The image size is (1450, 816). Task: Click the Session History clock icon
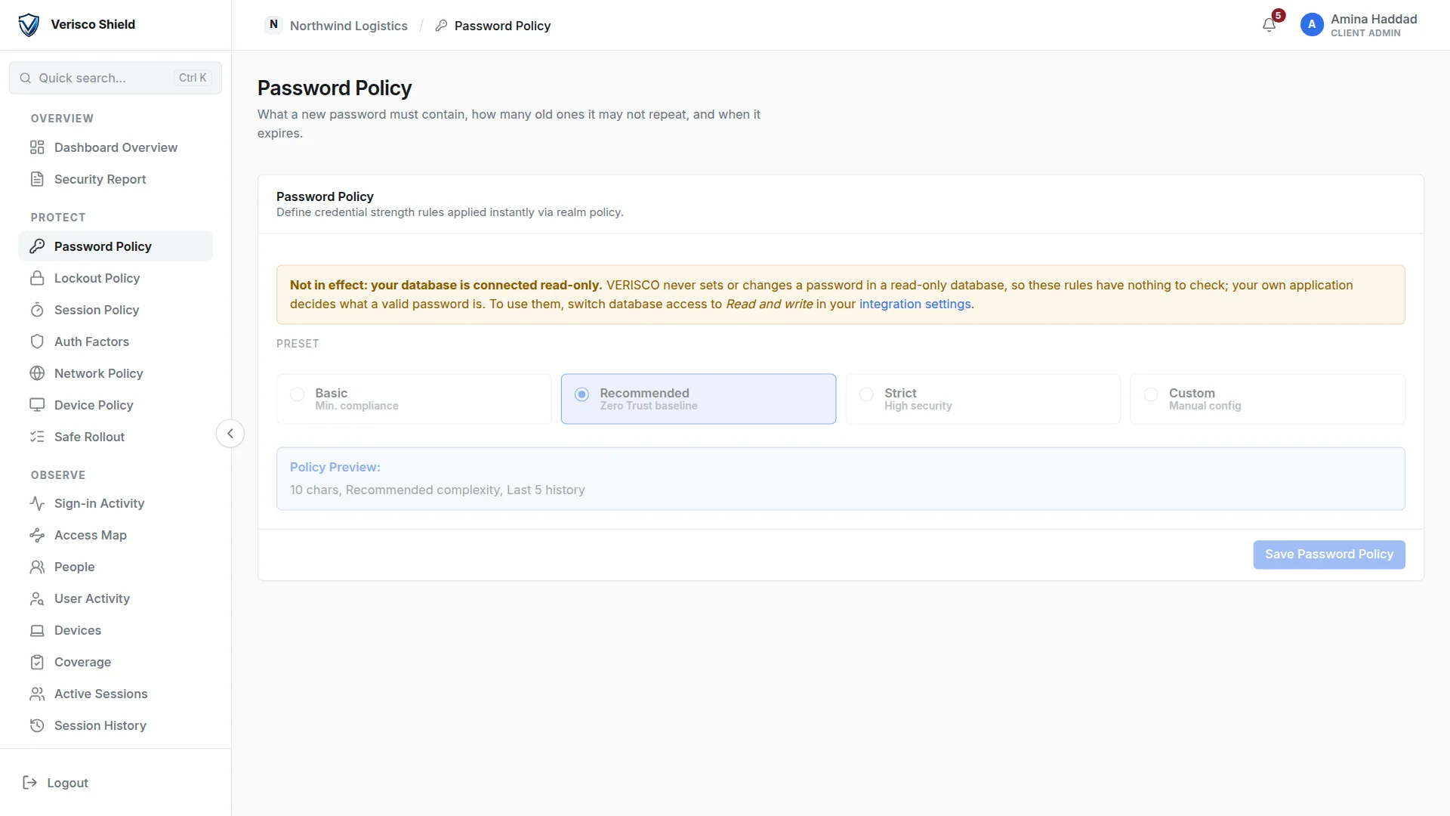tap(37, 725)
